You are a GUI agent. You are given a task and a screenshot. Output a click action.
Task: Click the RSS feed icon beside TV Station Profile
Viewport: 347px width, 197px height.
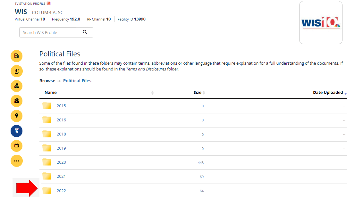[49, 4]
